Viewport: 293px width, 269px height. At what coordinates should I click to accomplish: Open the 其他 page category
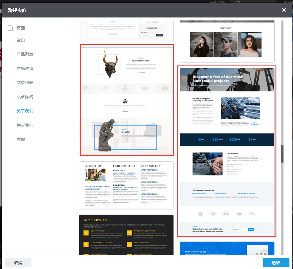click(21, 140)
